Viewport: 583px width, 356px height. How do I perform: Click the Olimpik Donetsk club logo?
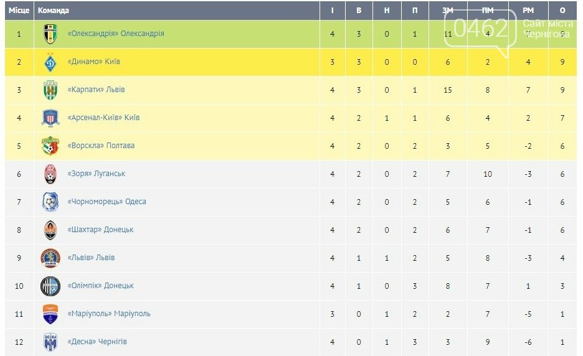(x=50, y=286)
